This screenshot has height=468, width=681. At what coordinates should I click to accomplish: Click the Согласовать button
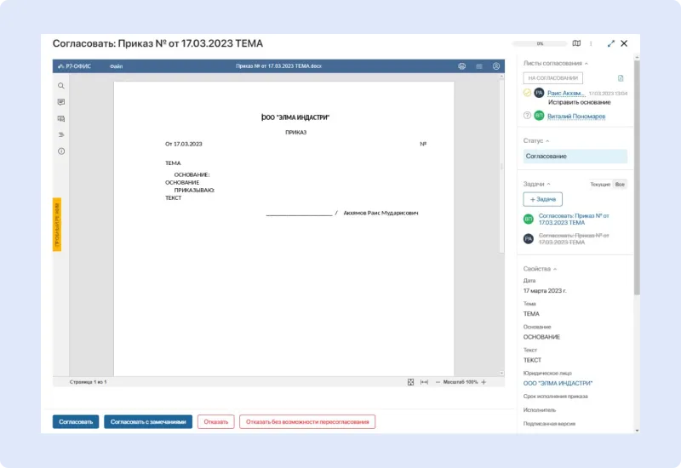coord(76,421)
